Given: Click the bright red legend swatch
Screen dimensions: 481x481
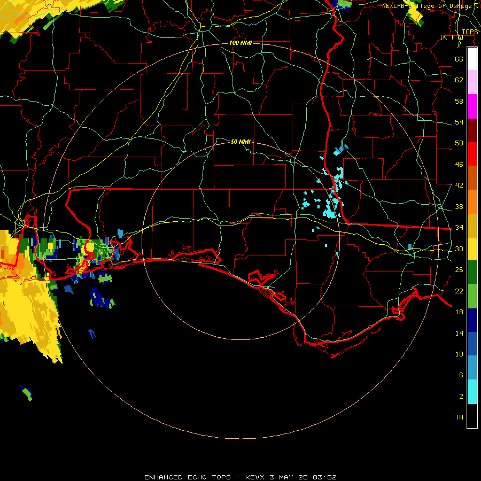Looking at the screenshot, I should (472, 154).
